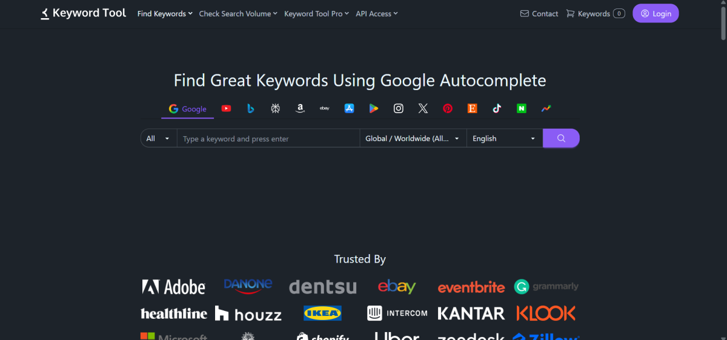
Task: Click the large eBay logo under Trusted By
Action: pyautogui.click(x=397, y=286)
